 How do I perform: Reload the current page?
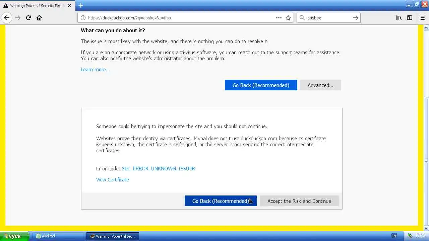click(x=28, y=18)
